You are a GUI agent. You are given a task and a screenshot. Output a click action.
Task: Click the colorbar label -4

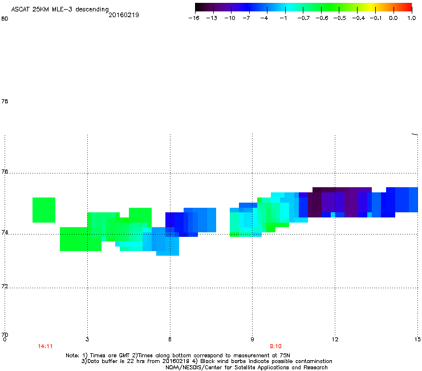click(x=264, y=18)
